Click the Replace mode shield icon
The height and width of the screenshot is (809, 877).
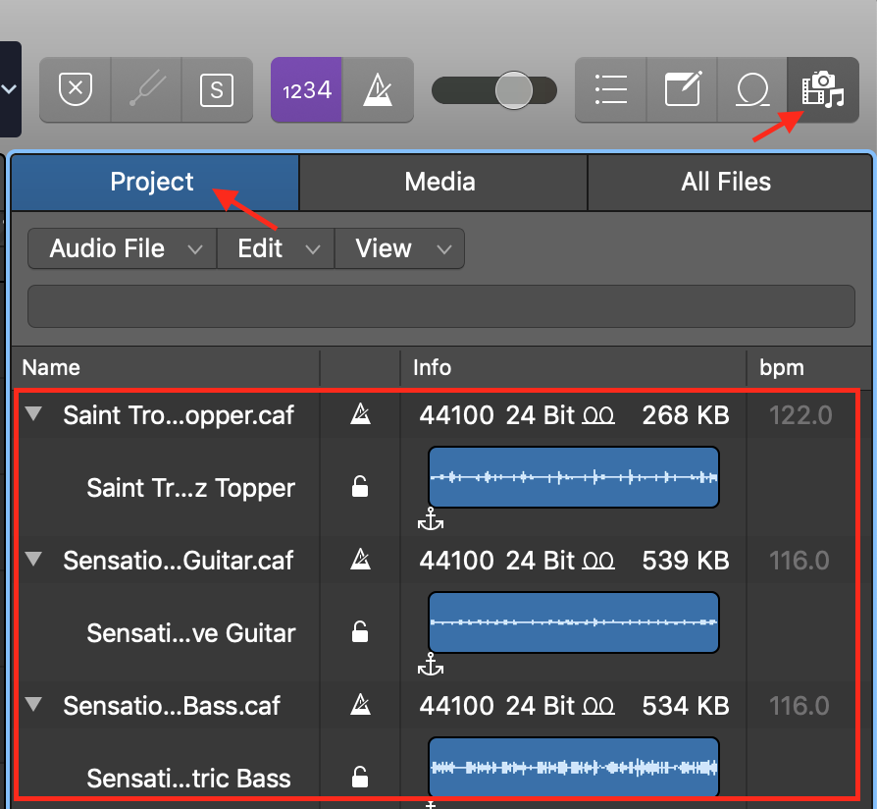click(76, 89)
